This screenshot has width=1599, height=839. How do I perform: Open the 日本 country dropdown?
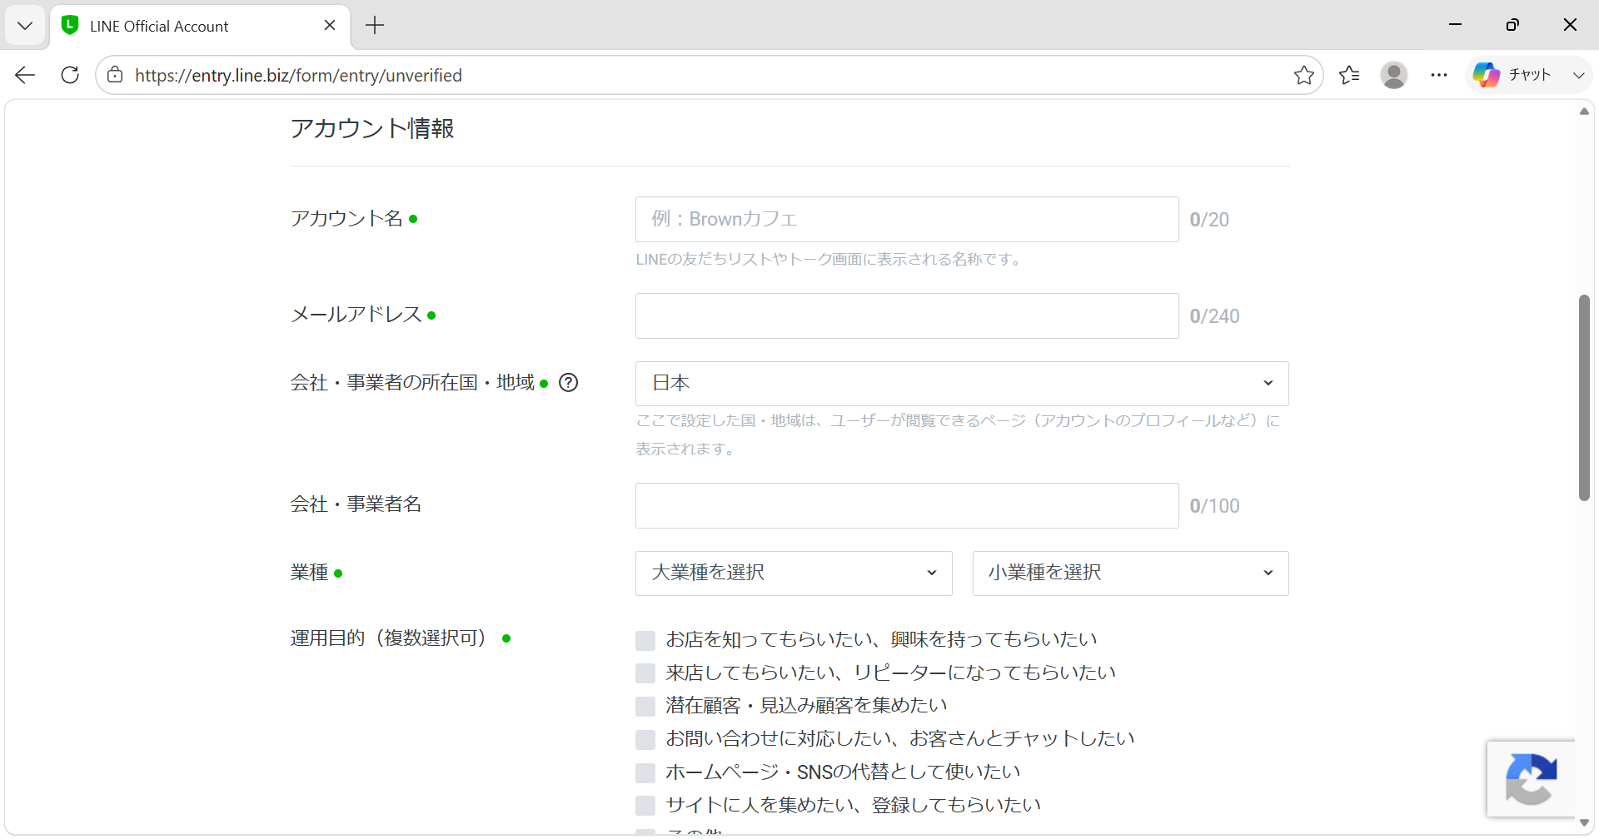coord(962,384)
